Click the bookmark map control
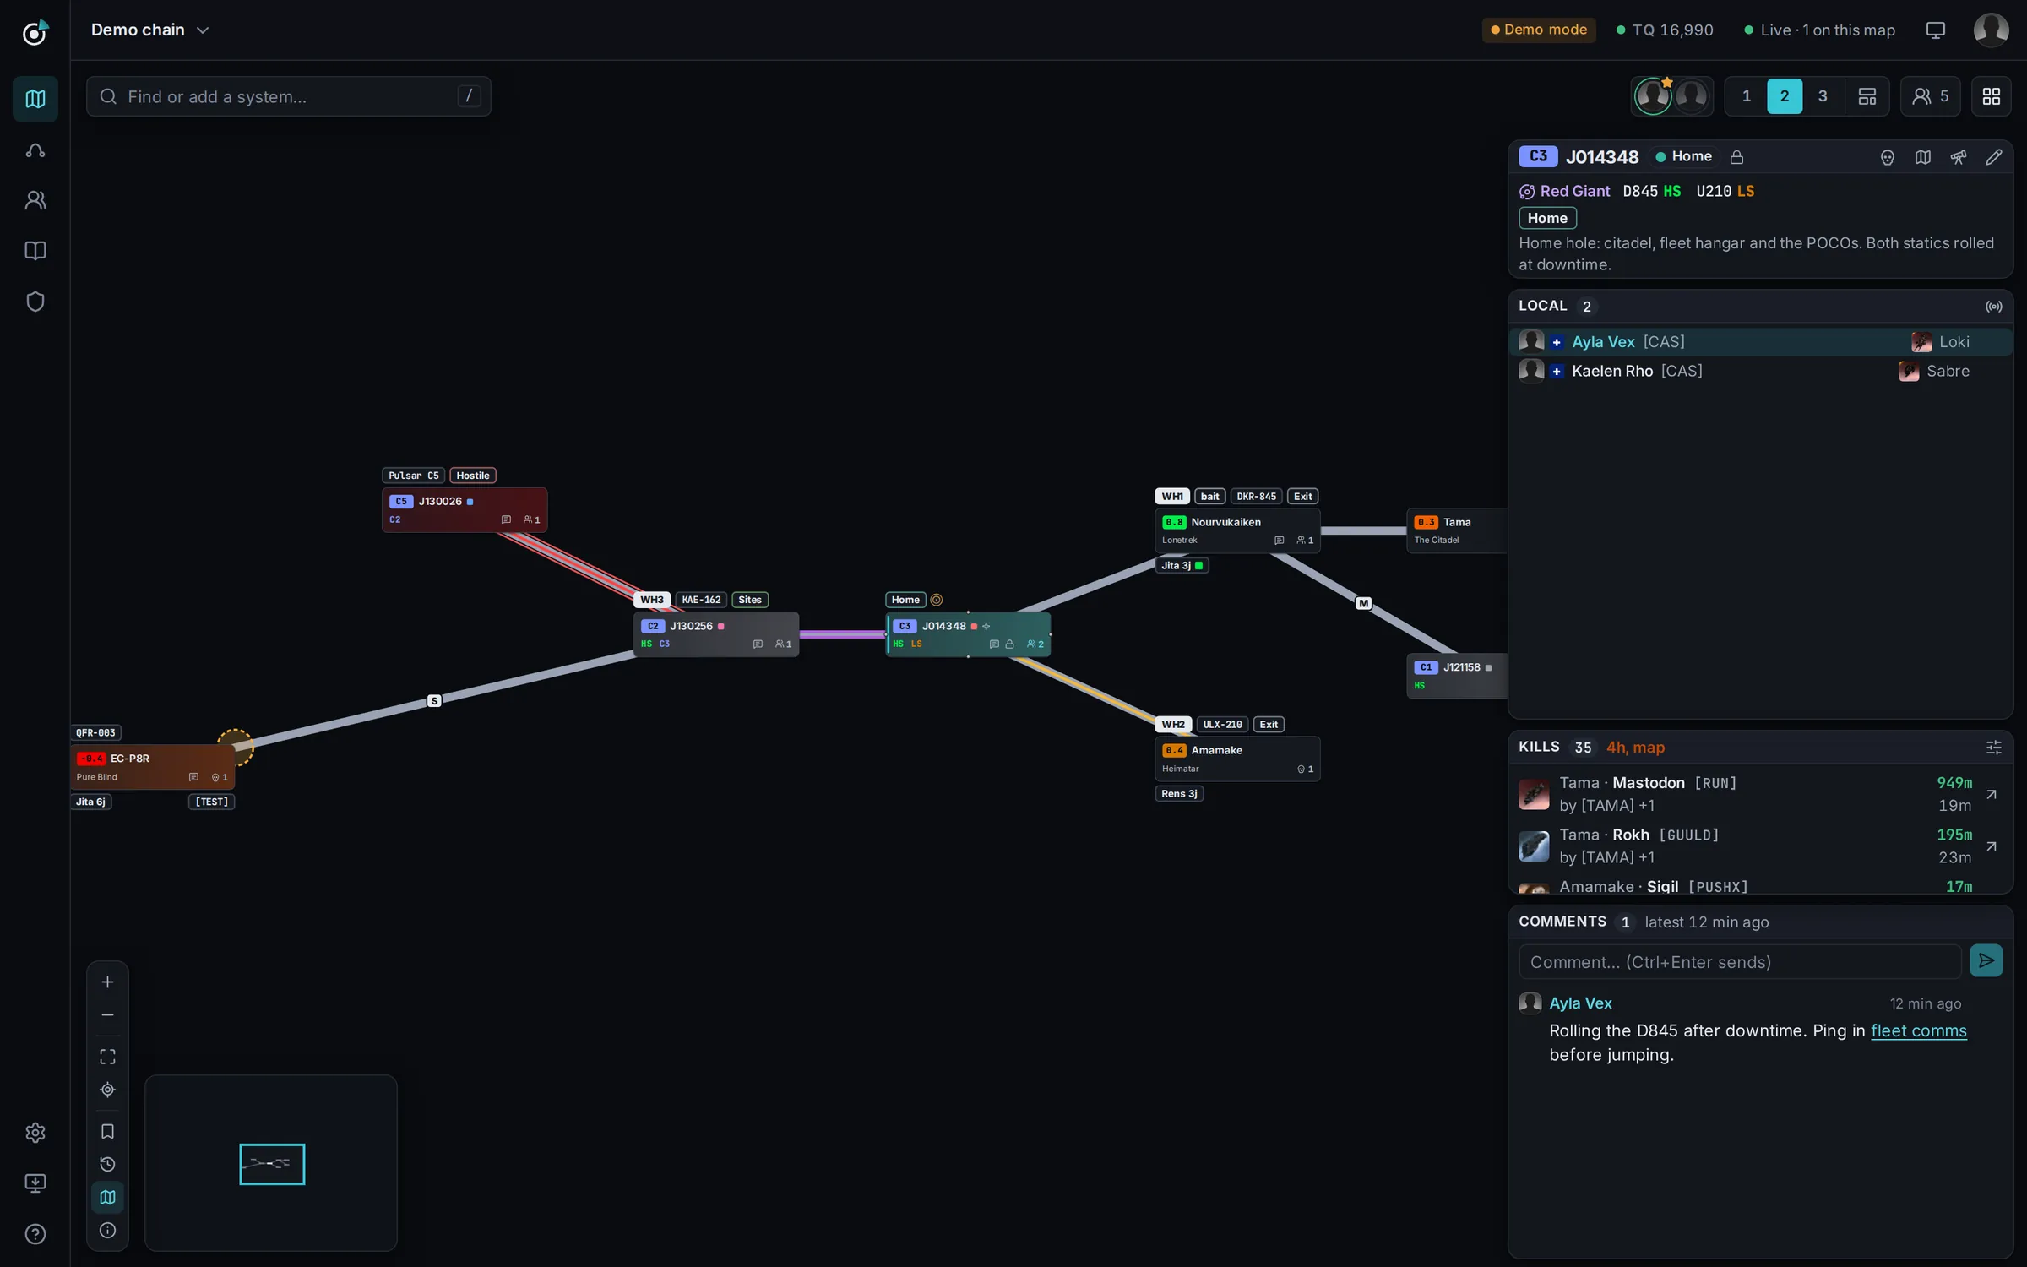This screenshot has width=2027, height=1267. point(107,1132)
